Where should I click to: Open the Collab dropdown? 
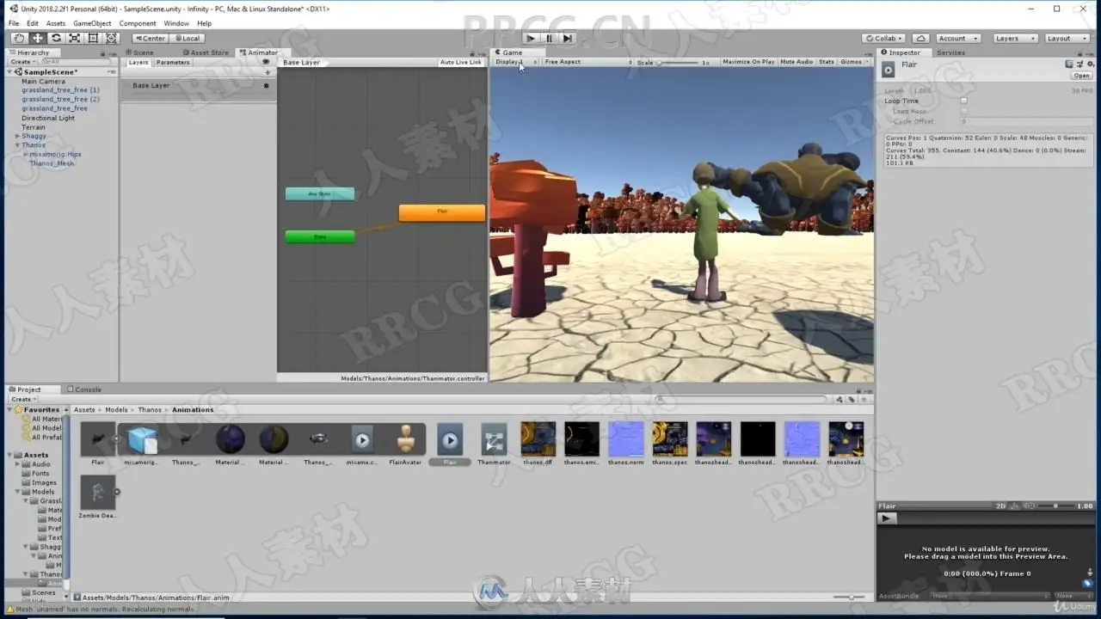[883, 38]
